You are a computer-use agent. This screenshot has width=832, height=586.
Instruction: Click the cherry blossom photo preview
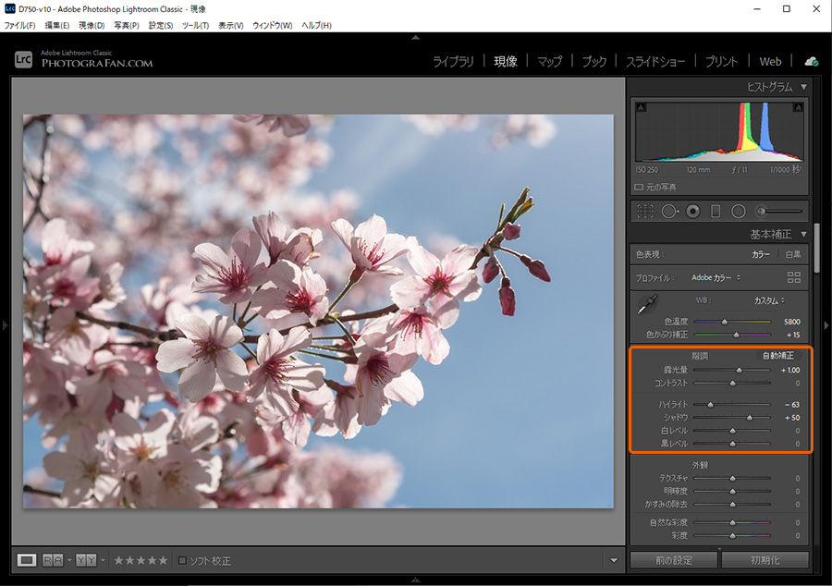(x=318, y=311)
